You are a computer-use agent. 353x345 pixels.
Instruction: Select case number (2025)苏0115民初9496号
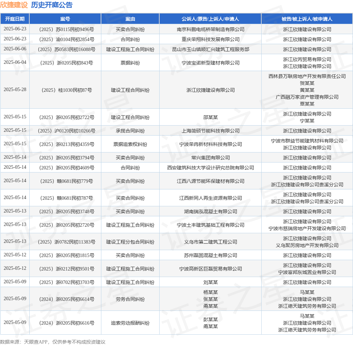click(65, 29)
